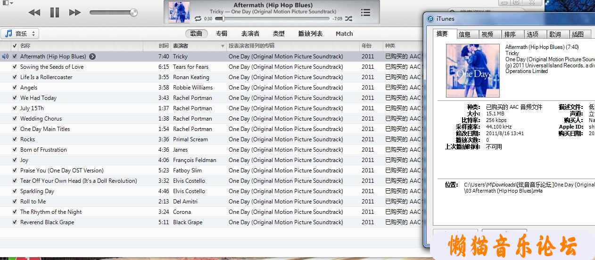Click the album art thumbnail in the player display
The image size is (595, 260).
[x=179, y=13]
